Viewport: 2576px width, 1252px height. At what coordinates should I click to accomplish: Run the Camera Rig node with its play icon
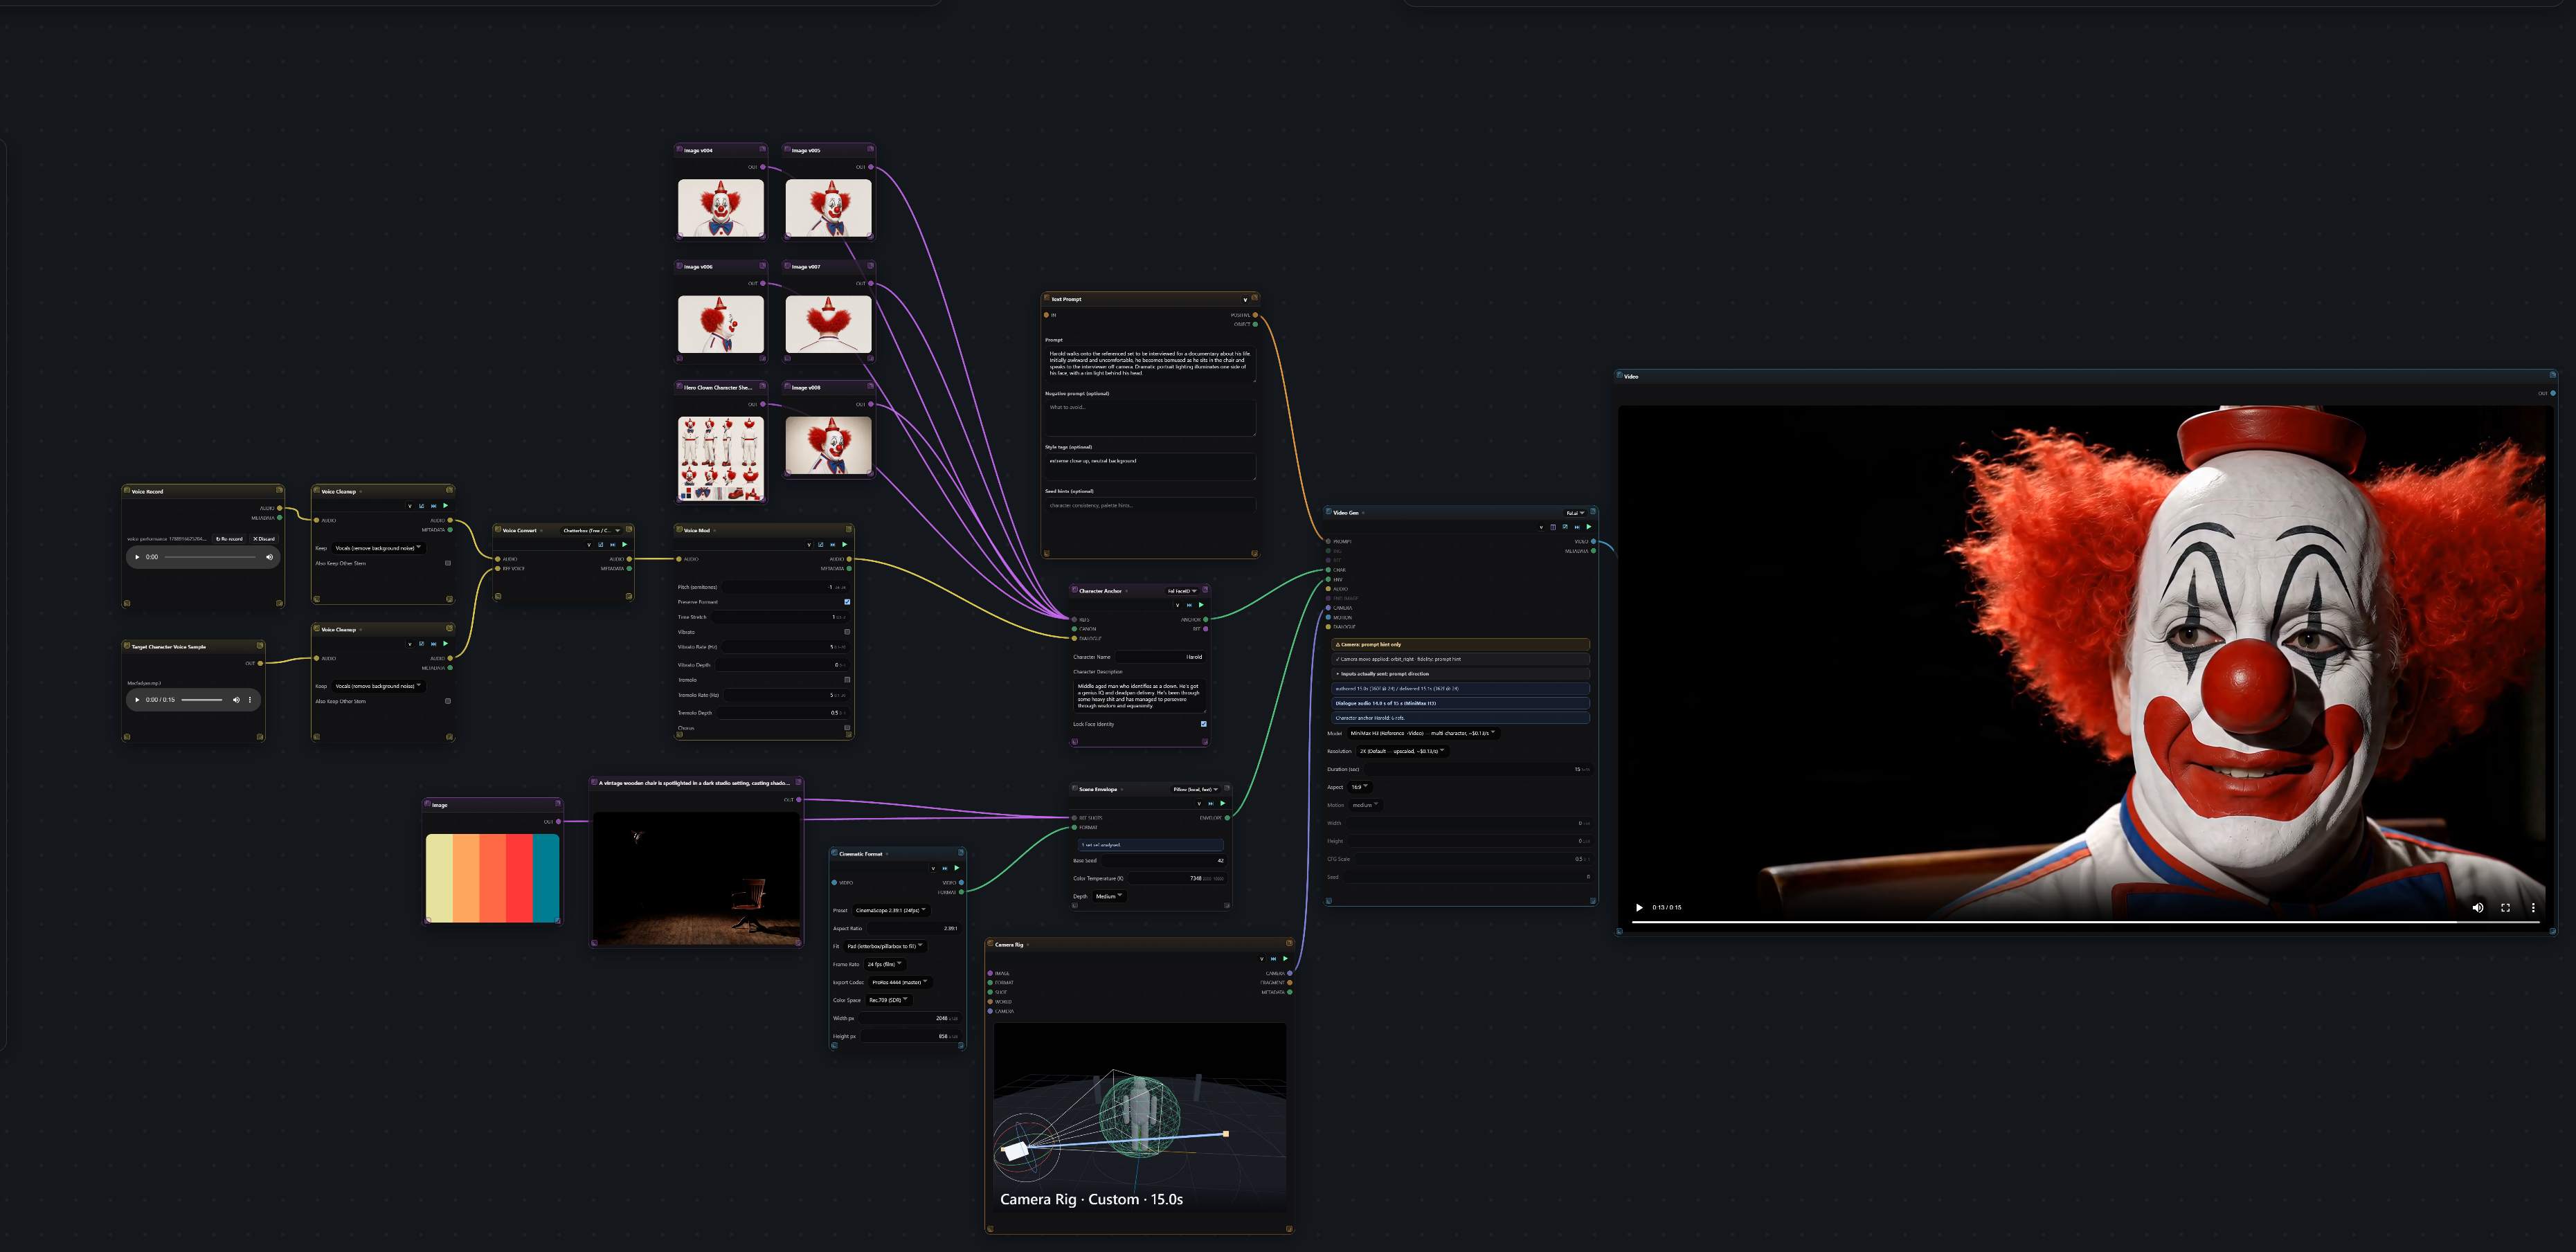(x=1285, y=959)
